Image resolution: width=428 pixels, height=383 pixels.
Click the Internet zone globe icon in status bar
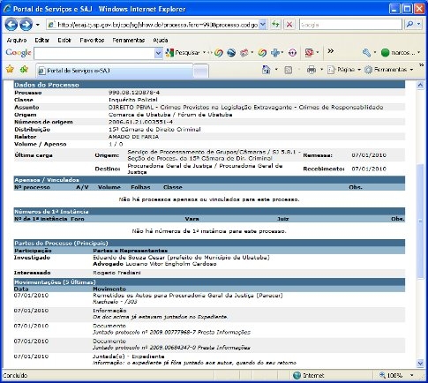coord(297,375)
